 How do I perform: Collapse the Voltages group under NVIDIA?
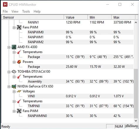(14, 92)
